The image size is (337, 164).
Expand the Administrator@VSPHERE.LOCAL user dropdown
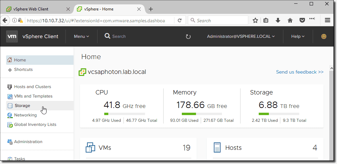click(x=241, y=36)
